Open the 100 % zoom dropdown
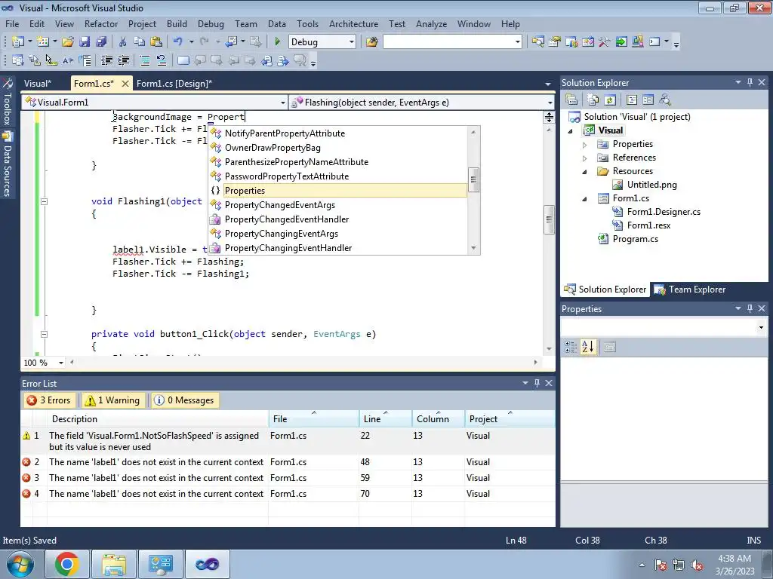773x579 pixels. 60,363
